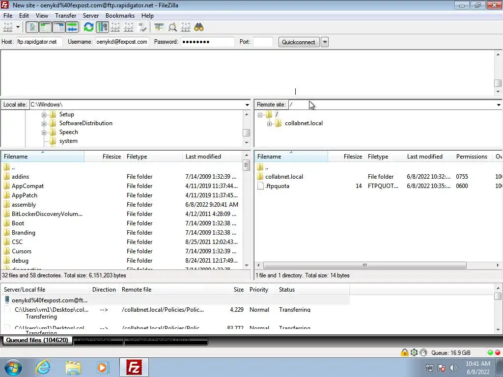Open the speed limits gear status icon
Screen dimensions: 503x377
[x=414, y=352]
